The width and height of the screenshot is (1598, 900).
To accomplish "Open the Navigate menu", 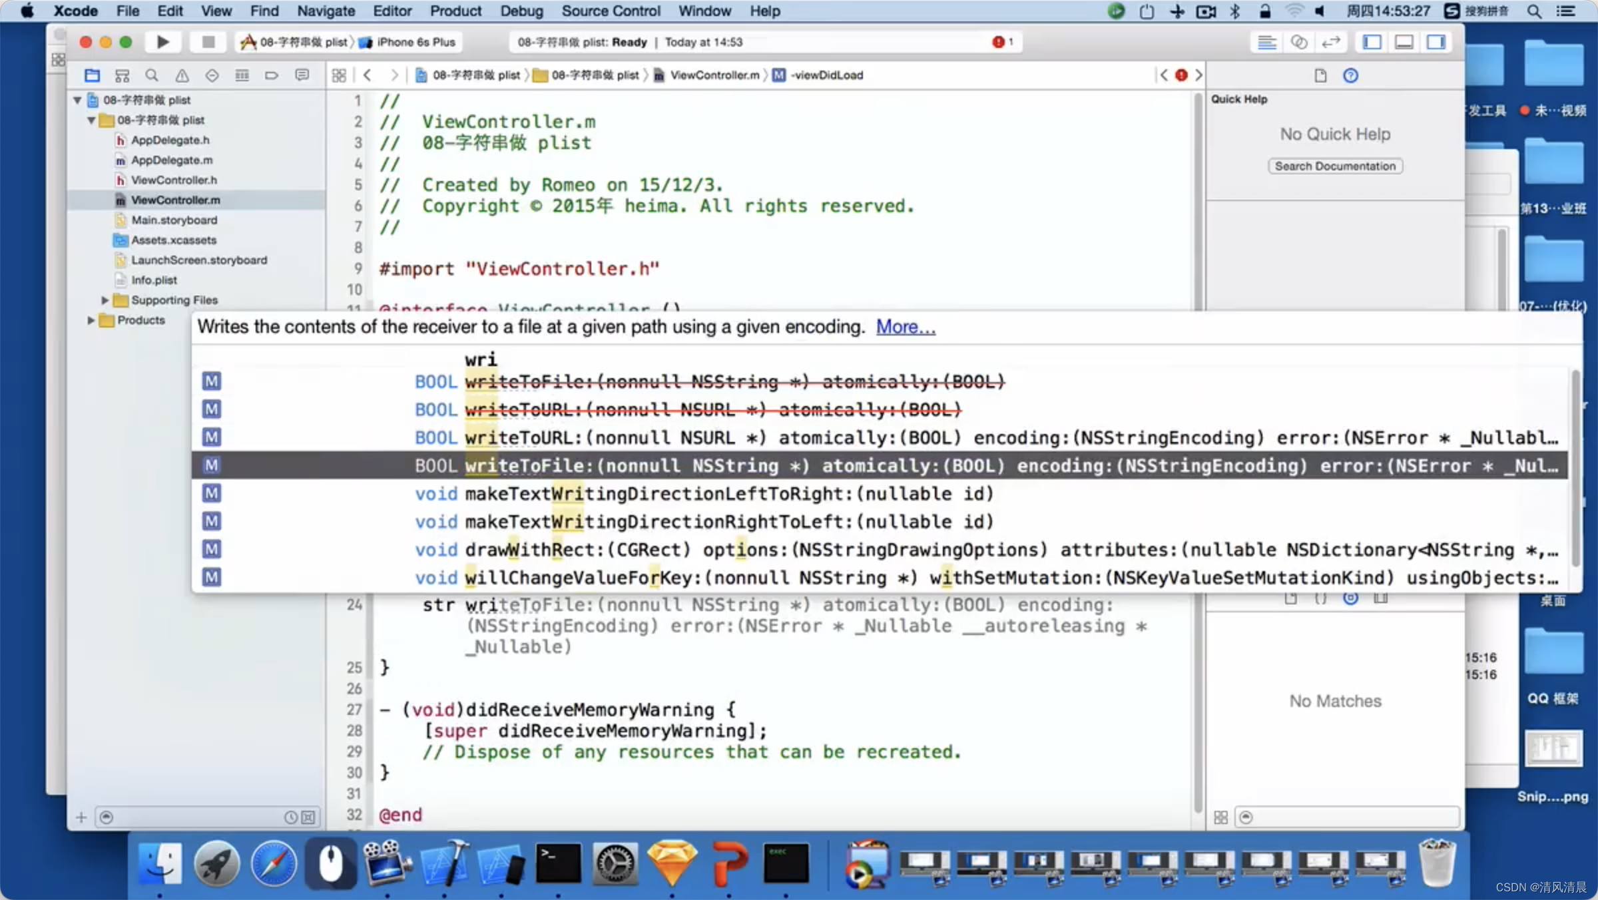I will pyautogui.click(x=326, y=11).
